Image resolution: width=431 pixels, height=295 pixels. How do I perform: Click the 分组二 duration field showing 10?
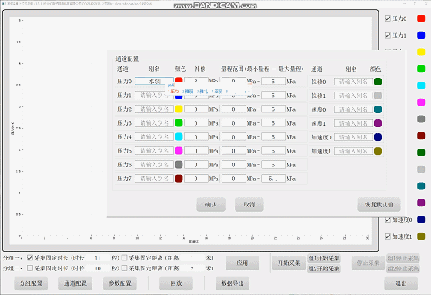(x=98, y=268)
